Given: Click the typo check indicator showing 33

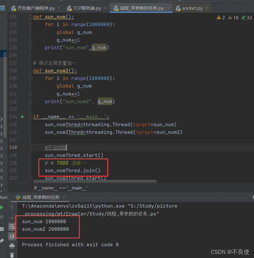Looking at the screenshot, I should [x=247, y=18].
